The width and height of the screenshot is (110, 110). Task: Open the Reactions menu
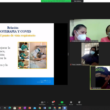point(79,103)
